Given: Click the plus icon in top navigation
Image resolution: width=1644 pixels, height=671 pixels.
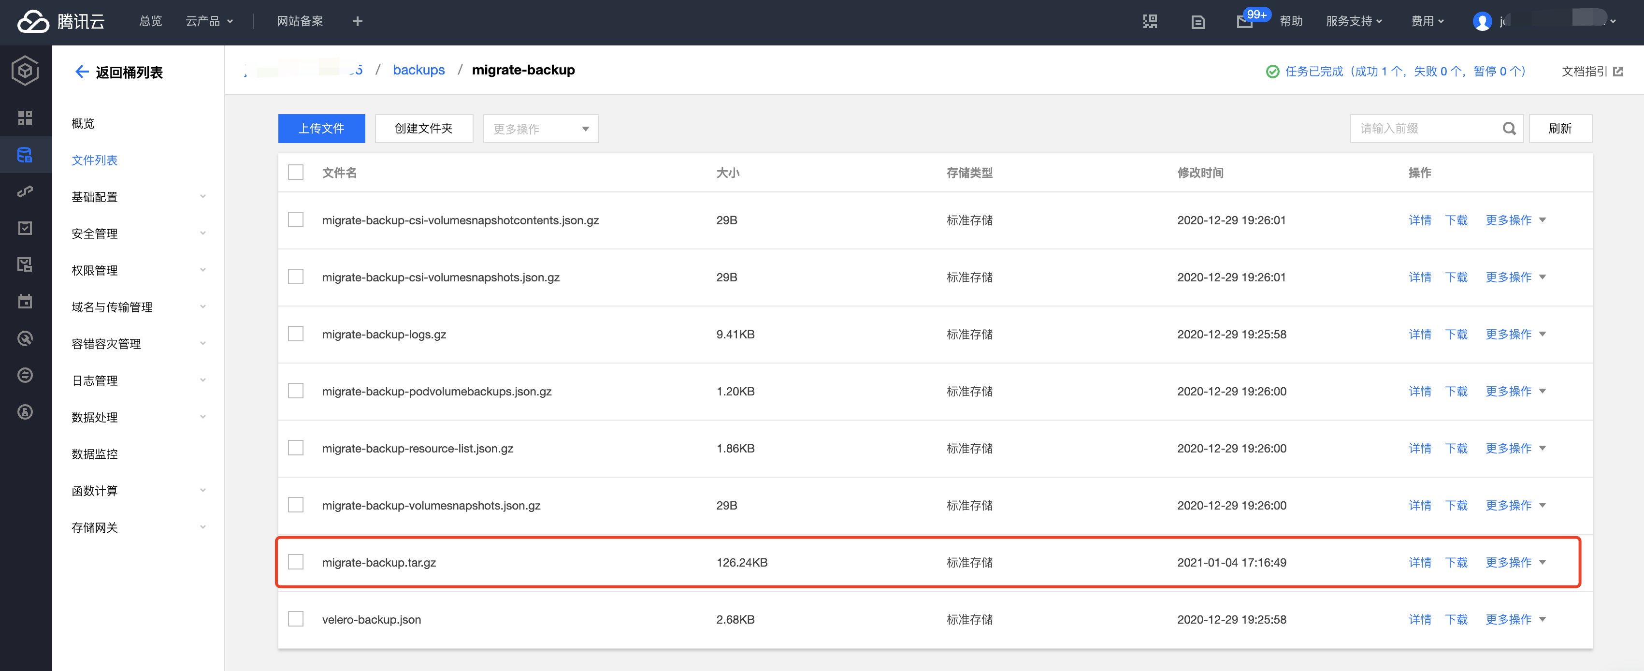Looking at the screenshot, I should point(358,22).
